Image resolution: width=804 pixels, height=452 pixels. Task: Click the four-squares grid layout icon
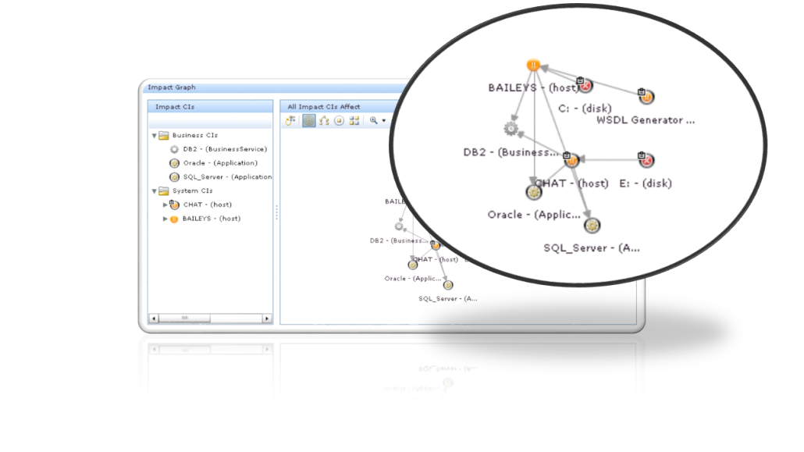click(x=354, y=120)
